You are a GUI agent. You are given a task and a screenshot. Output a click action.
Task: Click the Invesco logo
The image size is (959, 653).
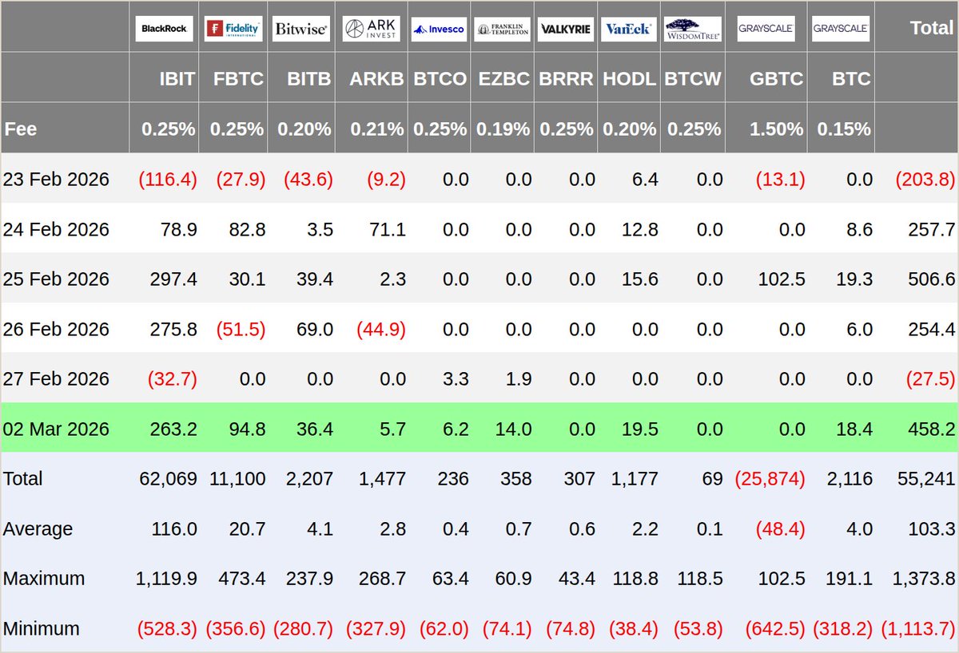tap(439, 29)
